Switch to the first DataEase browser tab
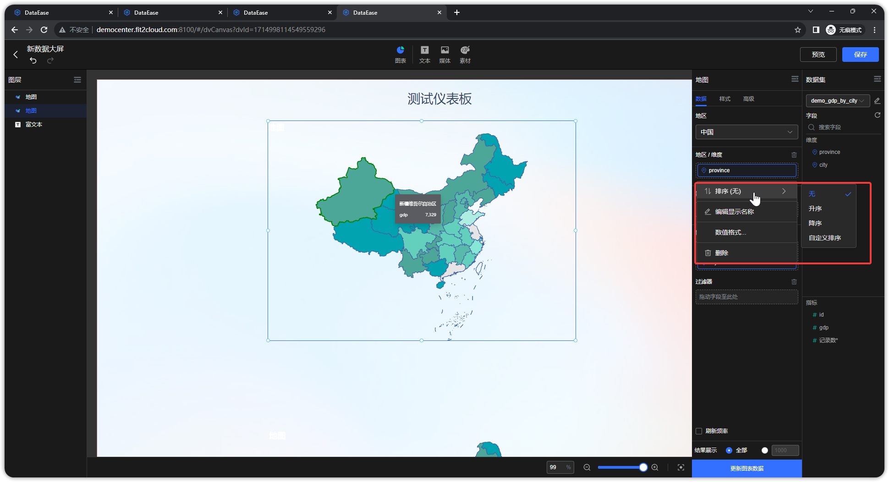 click(62, 12)
